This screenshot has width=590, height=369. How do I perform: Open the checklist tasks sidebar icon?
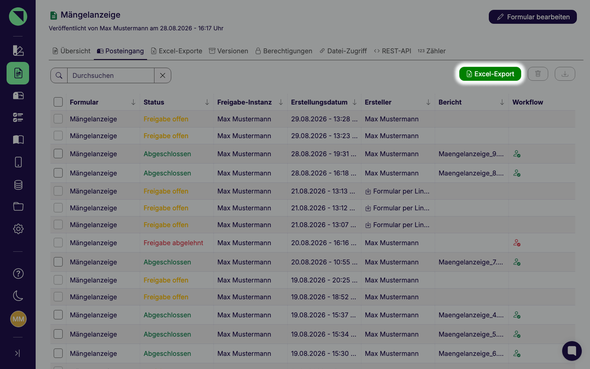[x=18, y=118]
